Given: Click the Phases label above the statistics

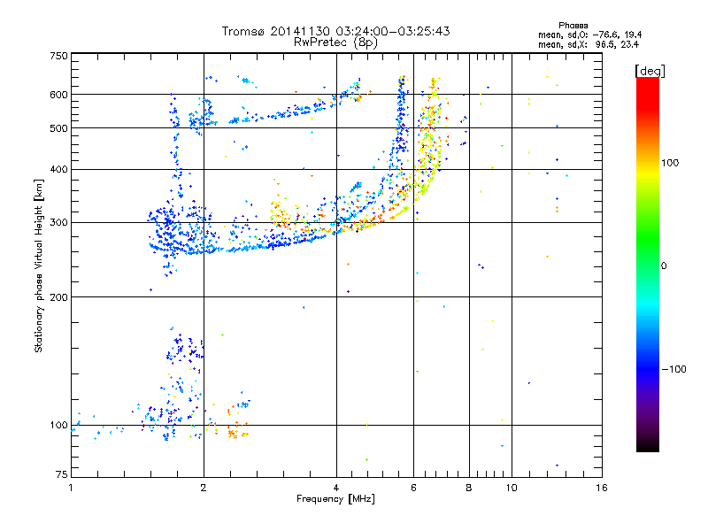Looking at the screenshot, I should [x=573, y=26].
